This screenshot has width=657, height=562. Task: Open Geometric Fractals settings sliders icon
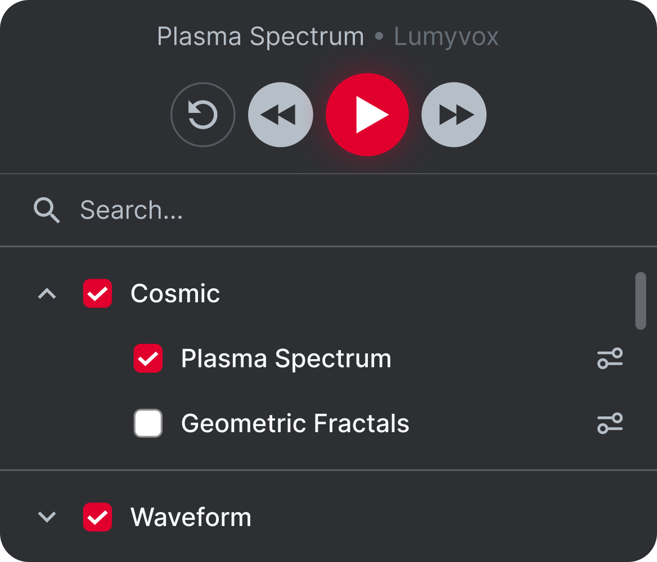click(x=610, y=423)
